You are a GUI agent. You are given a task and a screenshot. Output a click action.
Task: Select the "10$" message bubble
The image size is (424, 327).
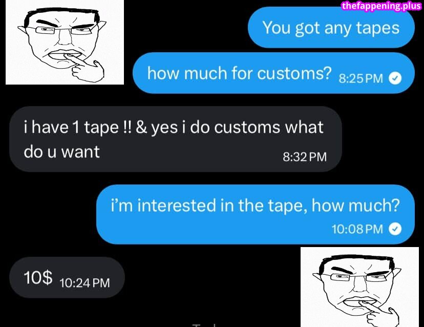[67, 277]
